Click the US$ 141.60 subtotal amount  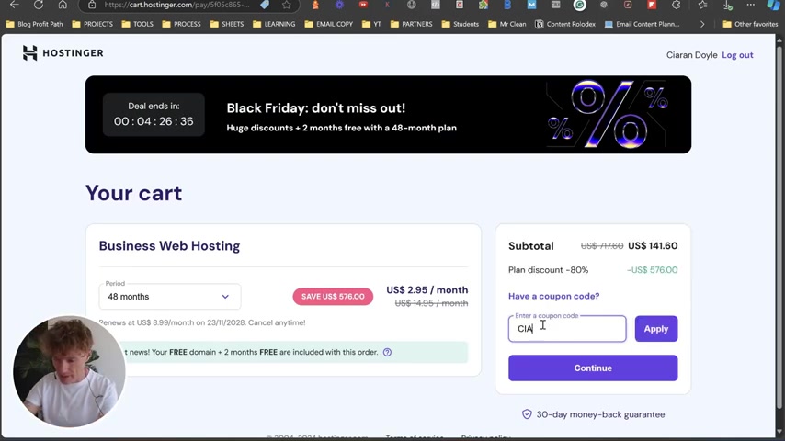[653, 246]
